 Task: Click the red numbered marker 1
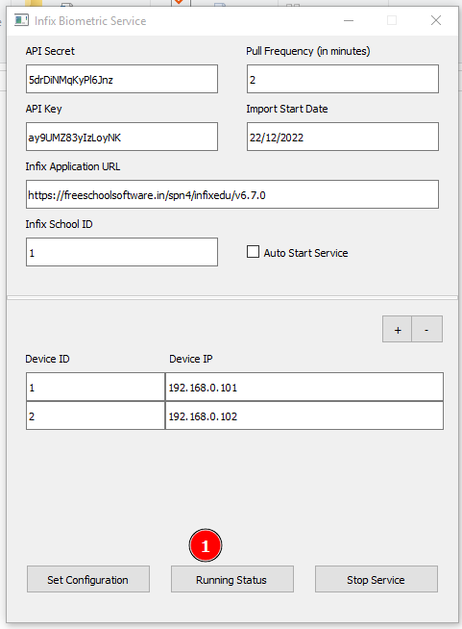(x=206, y=545)
